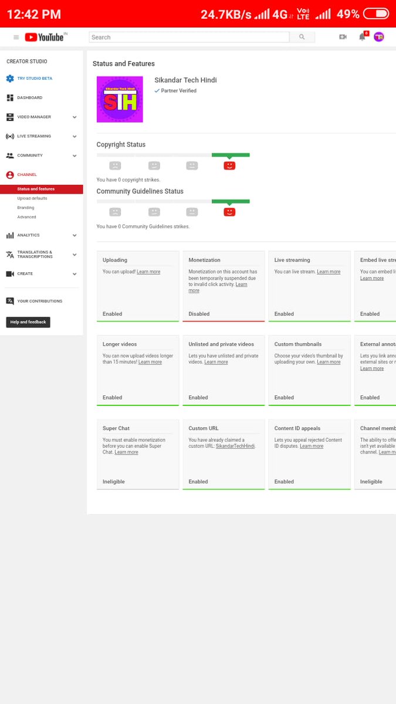Click the 12:42 PM clock in status bar

[33, 14]
